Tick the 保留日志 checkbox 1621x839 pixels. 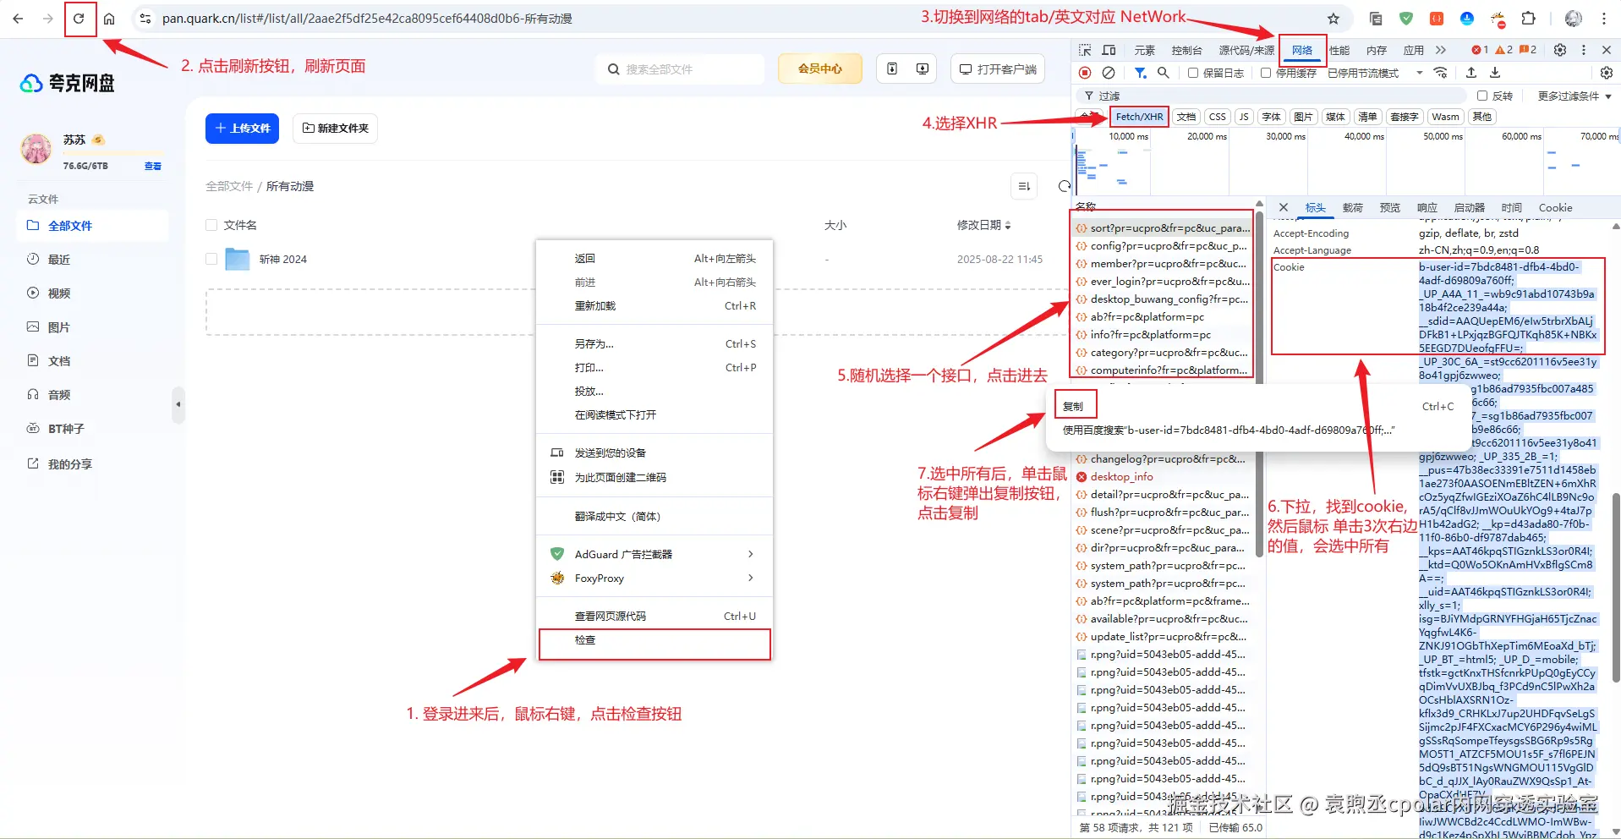(x=1193, y=73)
